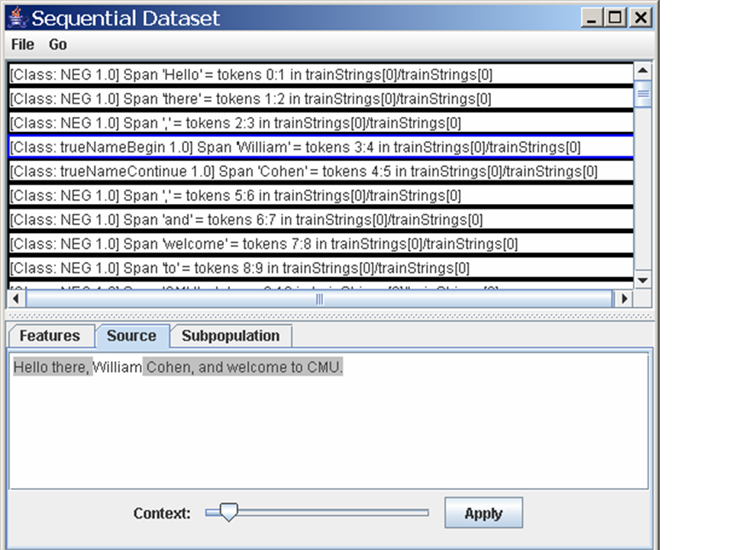Open the Subpopulation tab
733x550 pixels.
point(231,336)
